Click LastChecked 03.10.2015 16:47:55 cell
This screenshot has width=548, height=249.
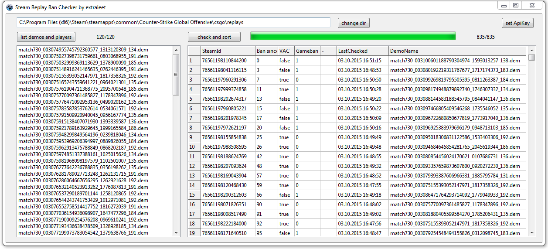pyautogui.click(x=363, y=185)
